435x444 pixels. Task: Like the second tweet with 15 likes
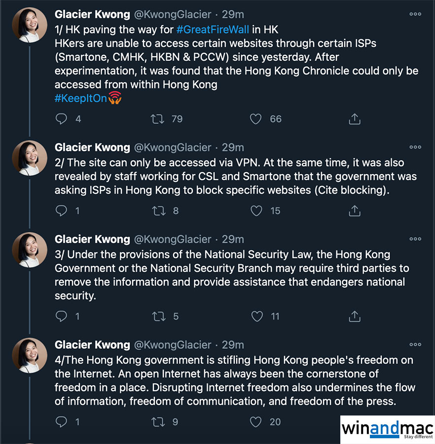[x=256, y=211]
